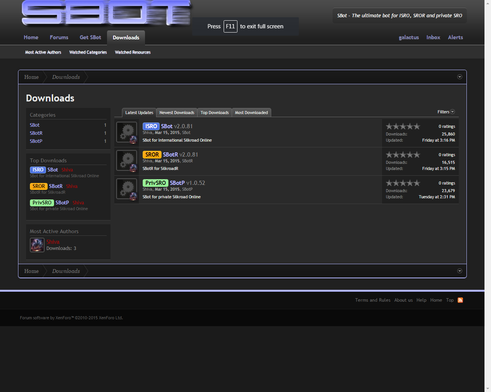
Task: Open the Alerts link
Action: pos(455,38)
